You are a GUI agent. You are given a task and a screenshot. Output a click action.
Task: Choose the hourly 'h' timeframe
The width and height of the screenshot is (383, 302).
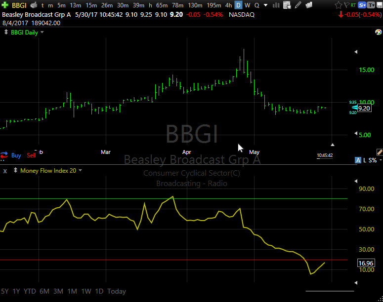pyautogui.click(x=150, y=5)
